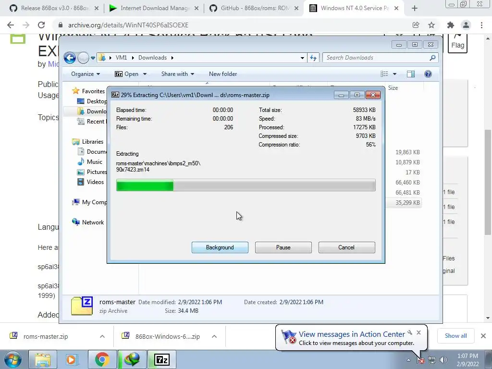This screenshot has height=369, width=492.
Task: Select Libraries in navigation pane
Action: (x=87, y=142)
